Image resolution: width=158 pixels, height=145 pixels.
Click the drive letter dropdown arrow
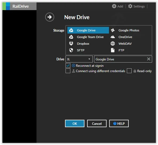(89, 59)
